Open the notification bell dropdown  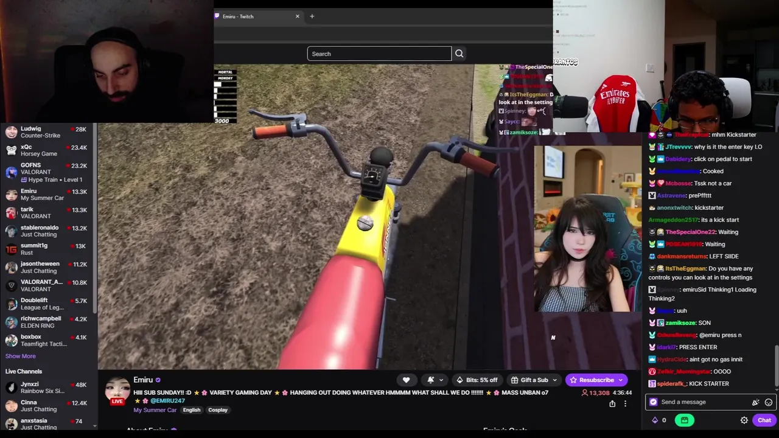tap(435, 380)
